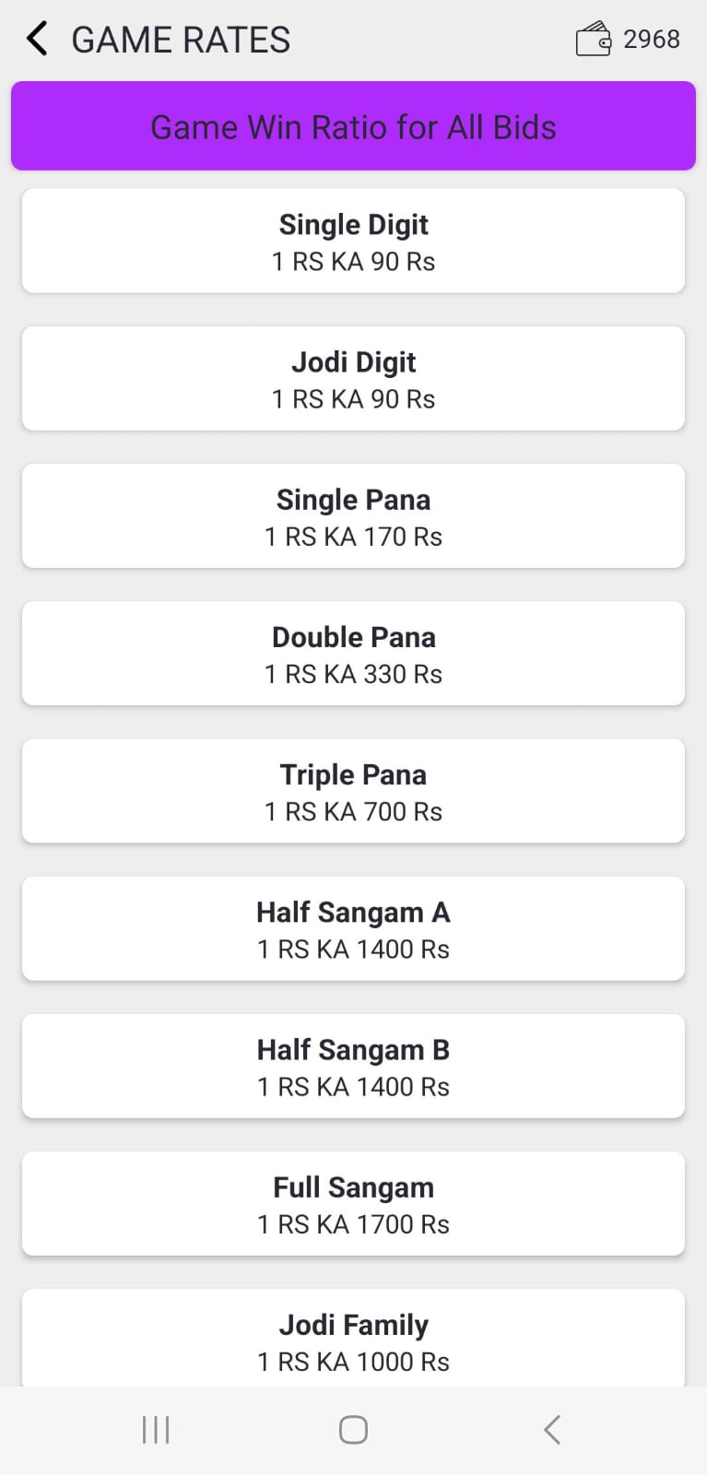The height and width of the screenshot is (1475, 707).
Task: Tap the Game Win Ratio for All Bids banner
Action: tap(353, 126)
